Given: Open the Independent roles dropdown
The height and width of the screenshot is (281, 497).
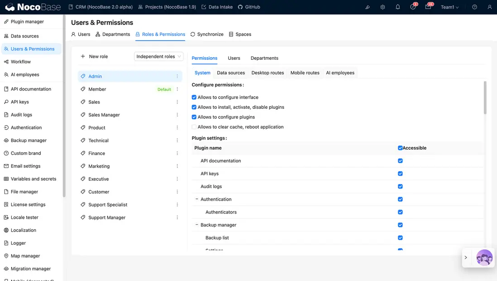Looking at the screenshot, I should click(159, 57).
